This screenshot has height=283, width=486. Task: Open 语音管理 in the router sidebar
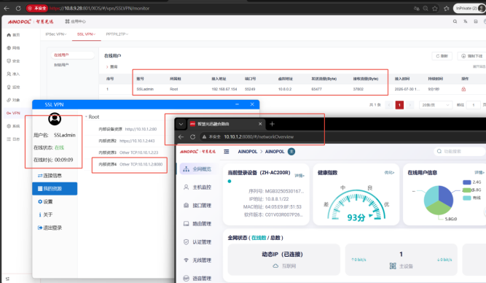pos(197,279)
